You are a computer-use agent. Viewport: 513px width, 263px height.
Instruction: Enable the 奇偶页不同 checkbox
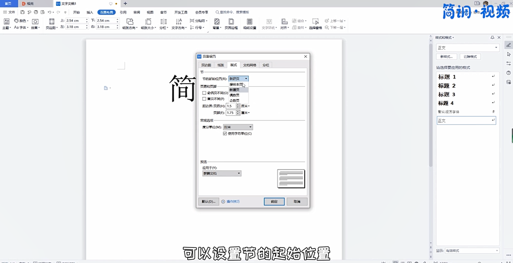[204, 93]
